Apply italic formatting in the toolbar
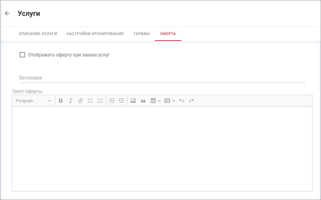 [71, 101]
